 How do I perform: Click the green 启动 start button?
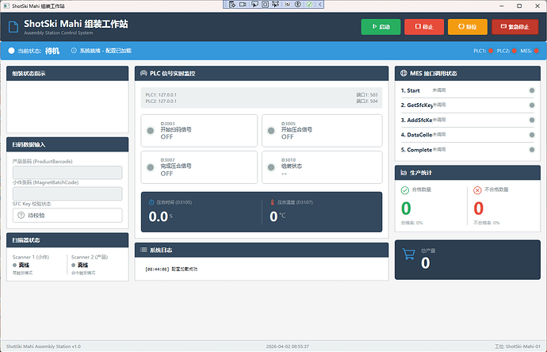click(381, 27)
